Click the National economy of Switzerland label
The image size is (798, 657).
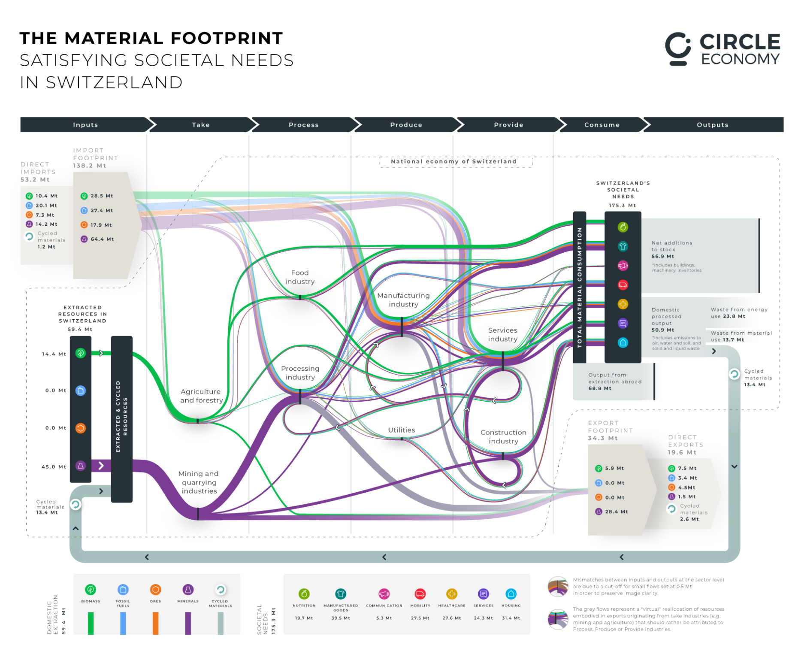pos(454,161)
